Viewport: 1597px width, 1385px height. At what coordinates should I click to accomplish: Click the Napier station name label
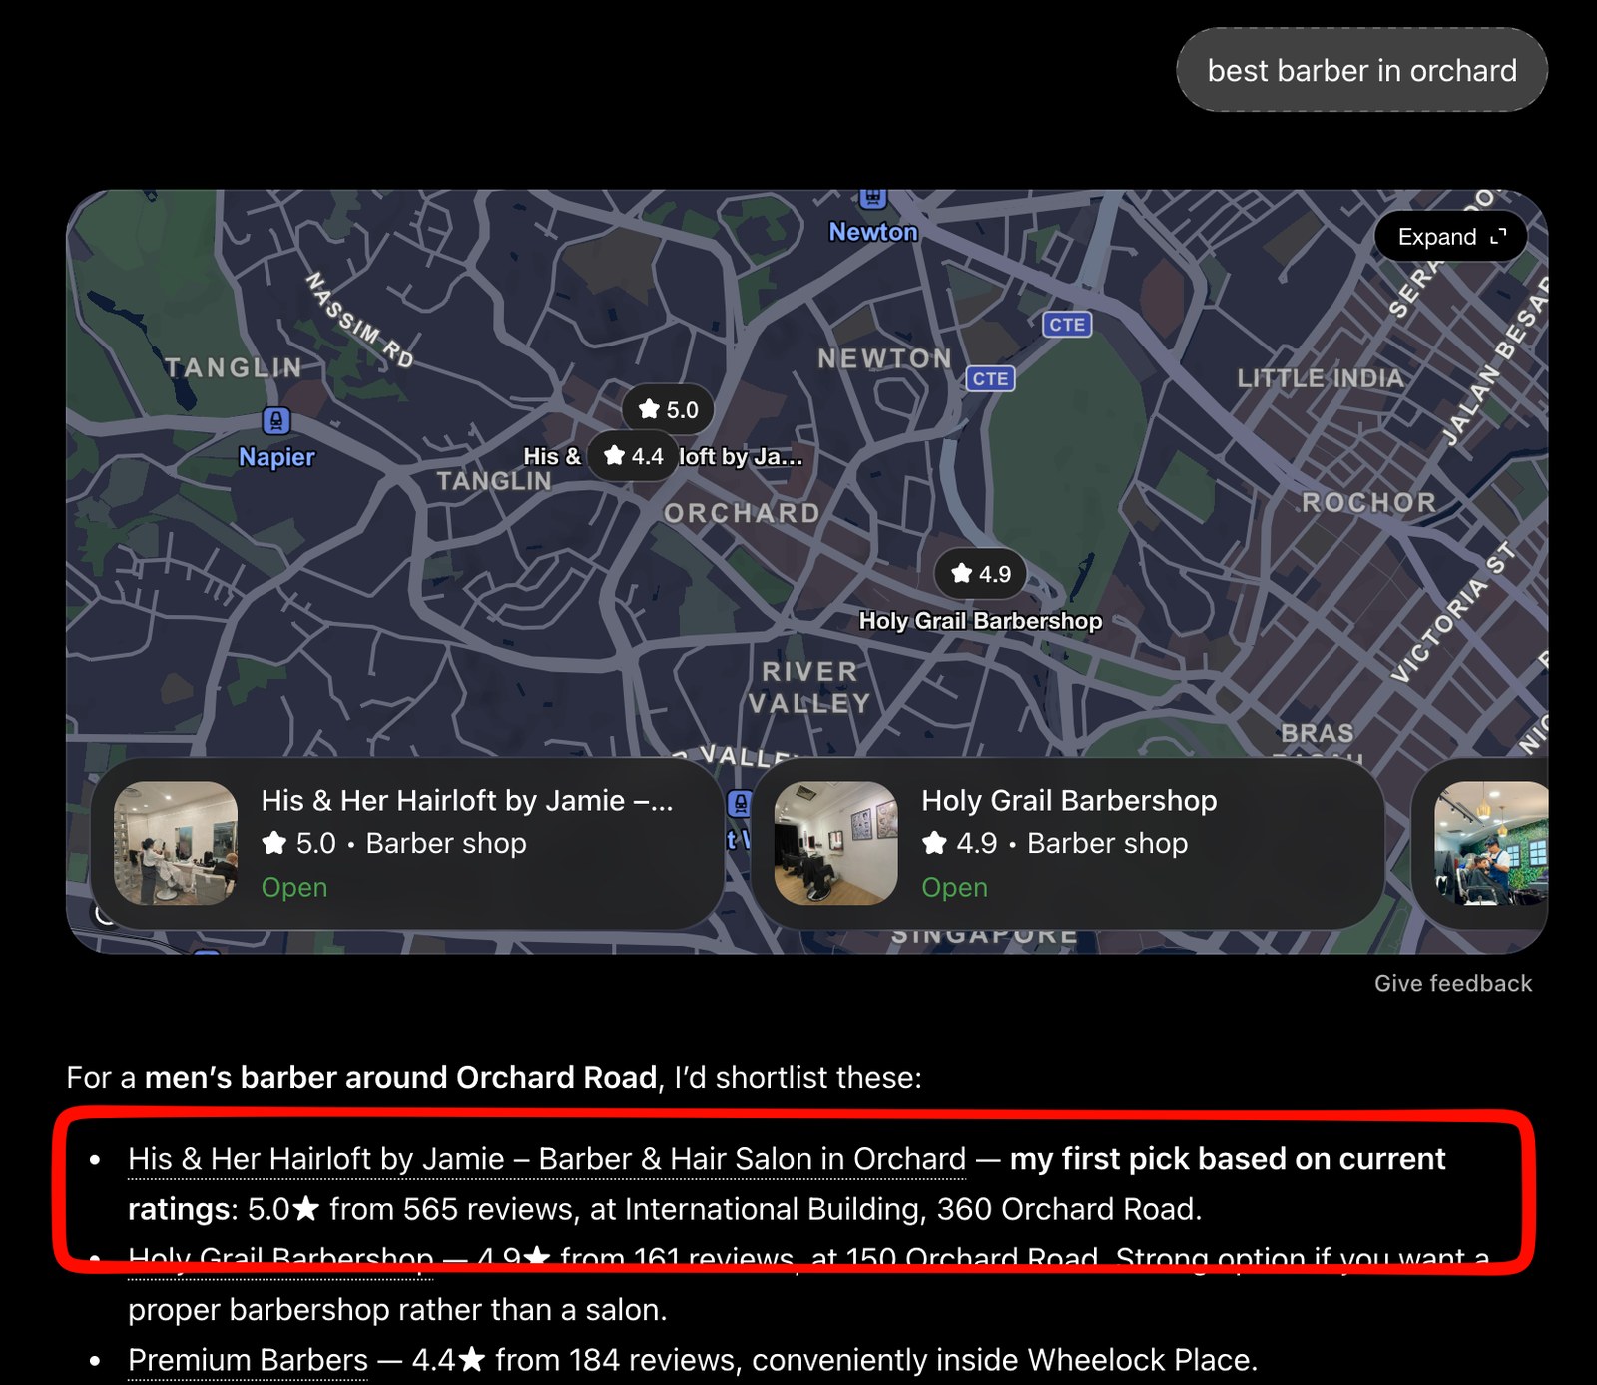coord(276,457)
